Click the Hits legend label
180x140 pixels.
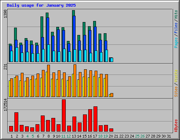click(176, 14)
